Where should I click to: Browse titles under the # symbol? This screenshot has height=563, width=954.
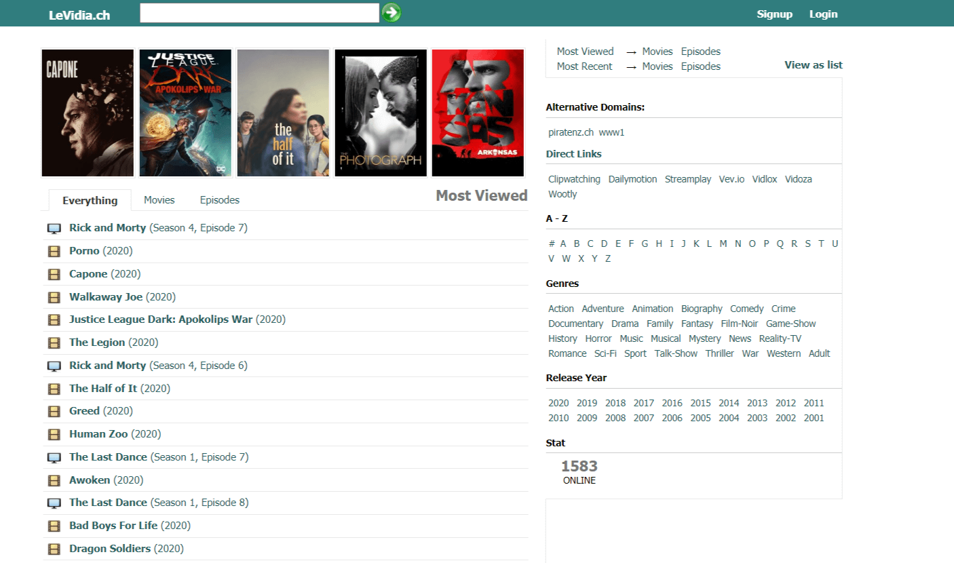(552, 244)
